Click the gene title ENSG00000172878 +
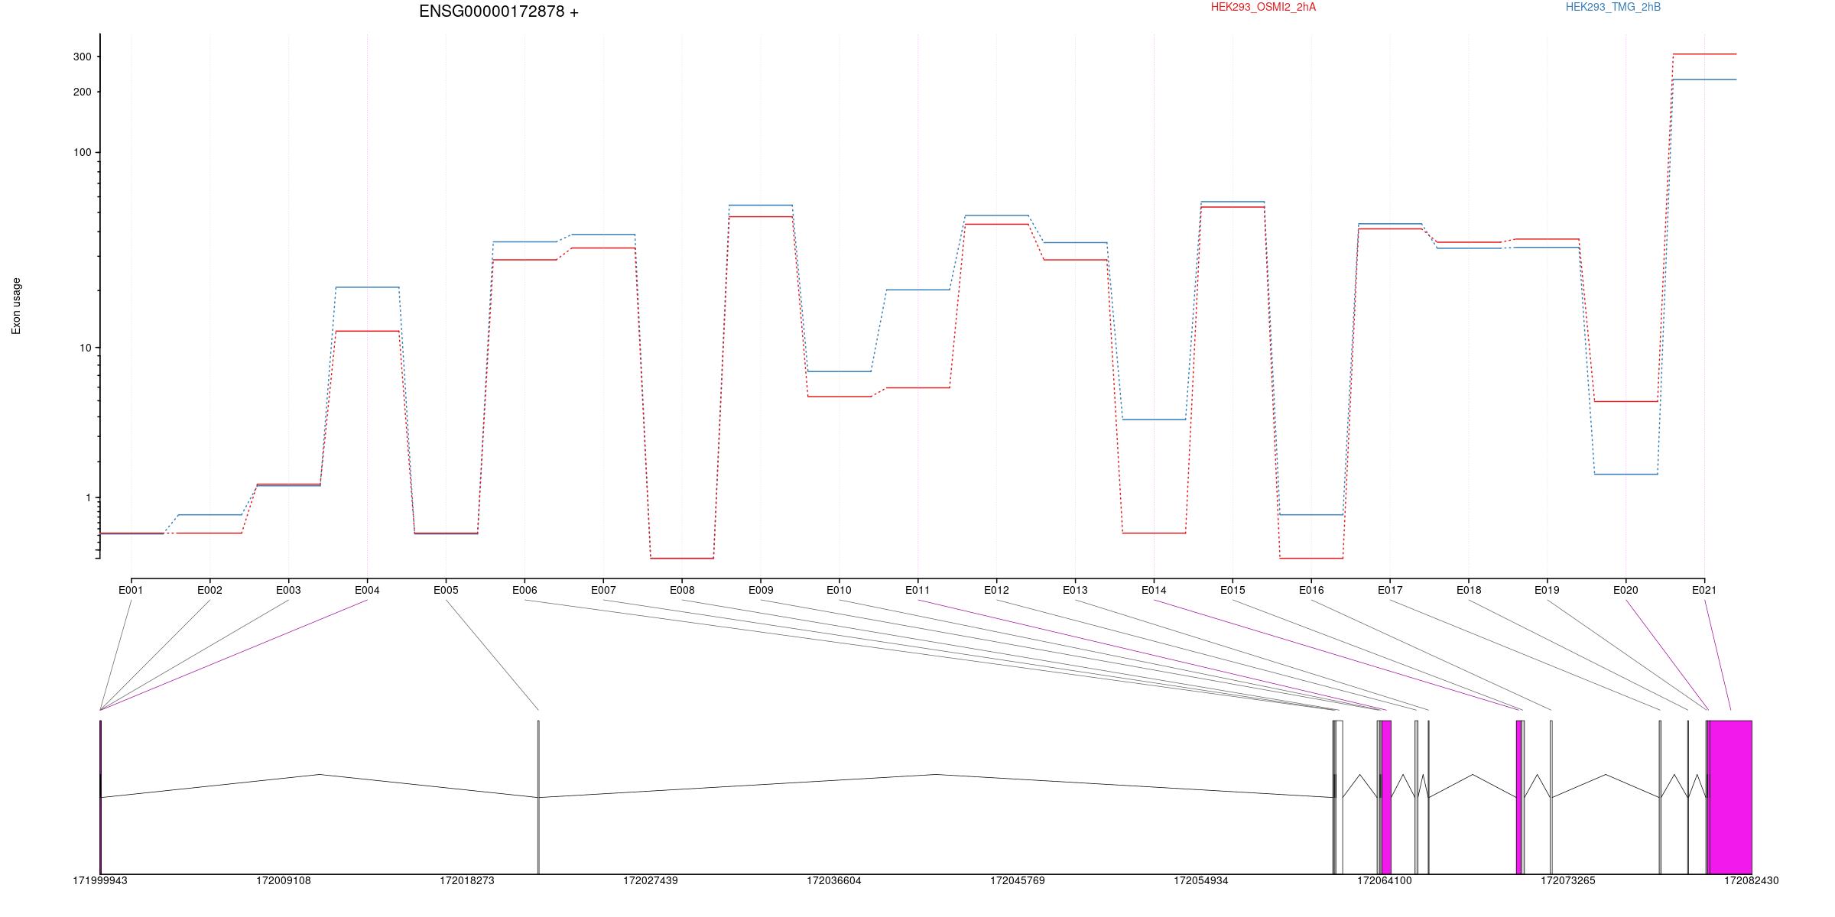Viewport: 1835px width, 917px height. point(499,11)
